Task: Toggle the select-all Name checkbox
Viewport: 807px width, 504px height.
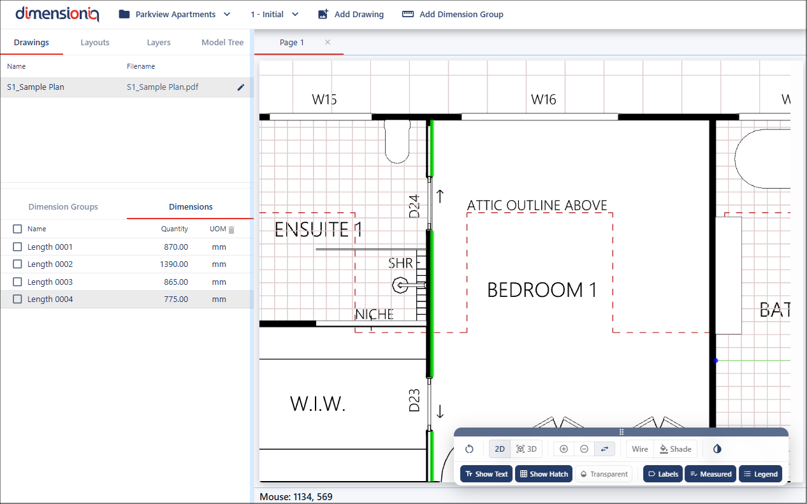Action: (17, 229)
